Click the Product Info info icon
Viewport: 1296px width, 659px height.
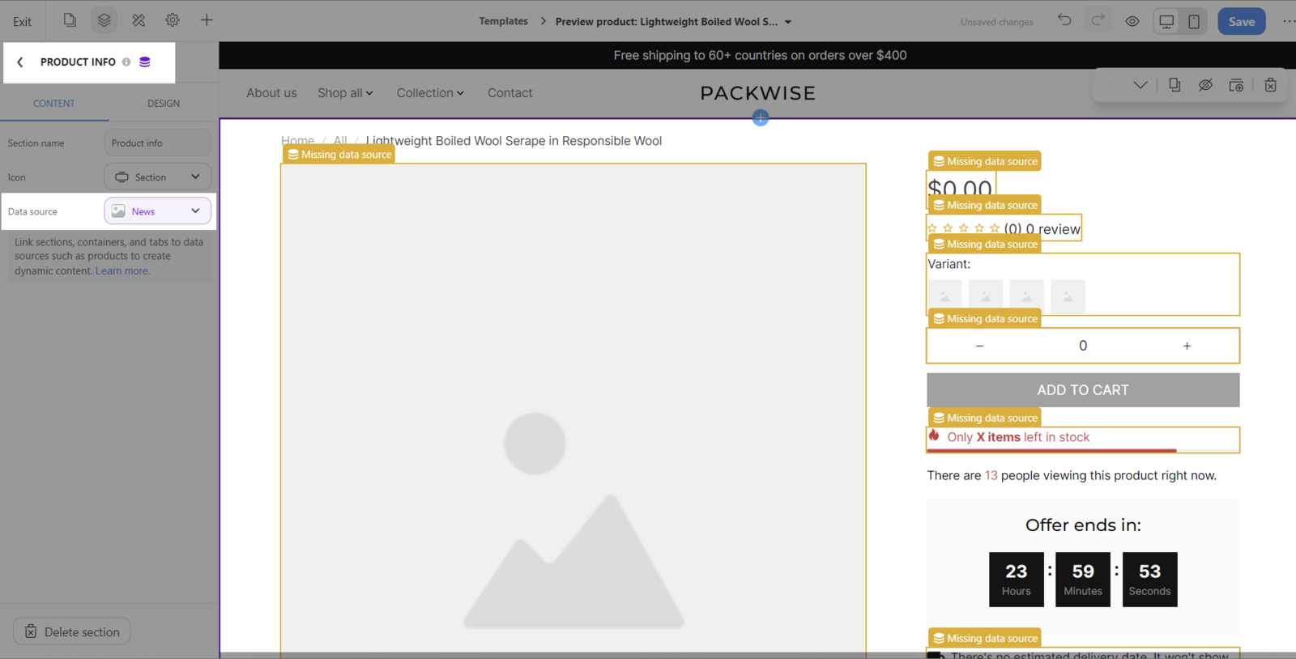click(x=126, y=62)
